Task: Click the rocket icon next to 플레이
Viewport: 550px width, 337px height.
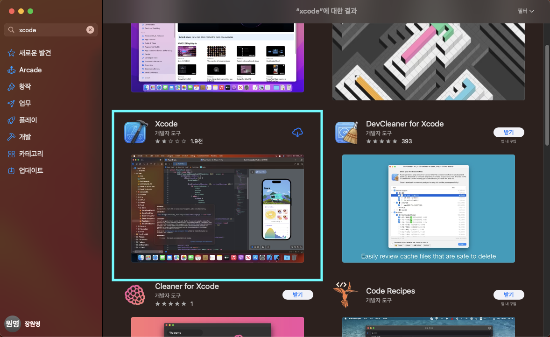Action: (11, 120)
